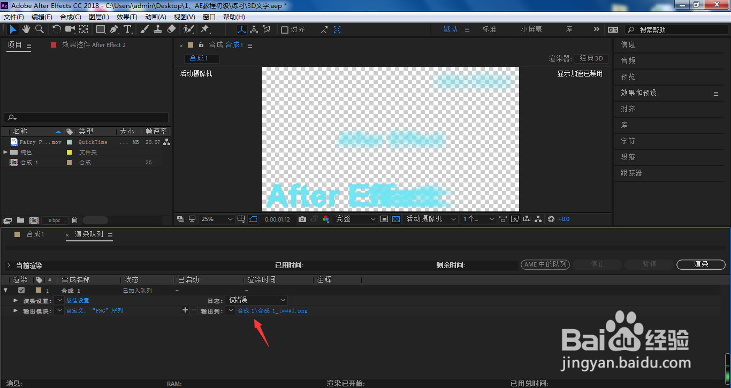The height and width of the screenshot is (388, 731).
Task: Select the Selection arrow tool
Action: [13, 29]
